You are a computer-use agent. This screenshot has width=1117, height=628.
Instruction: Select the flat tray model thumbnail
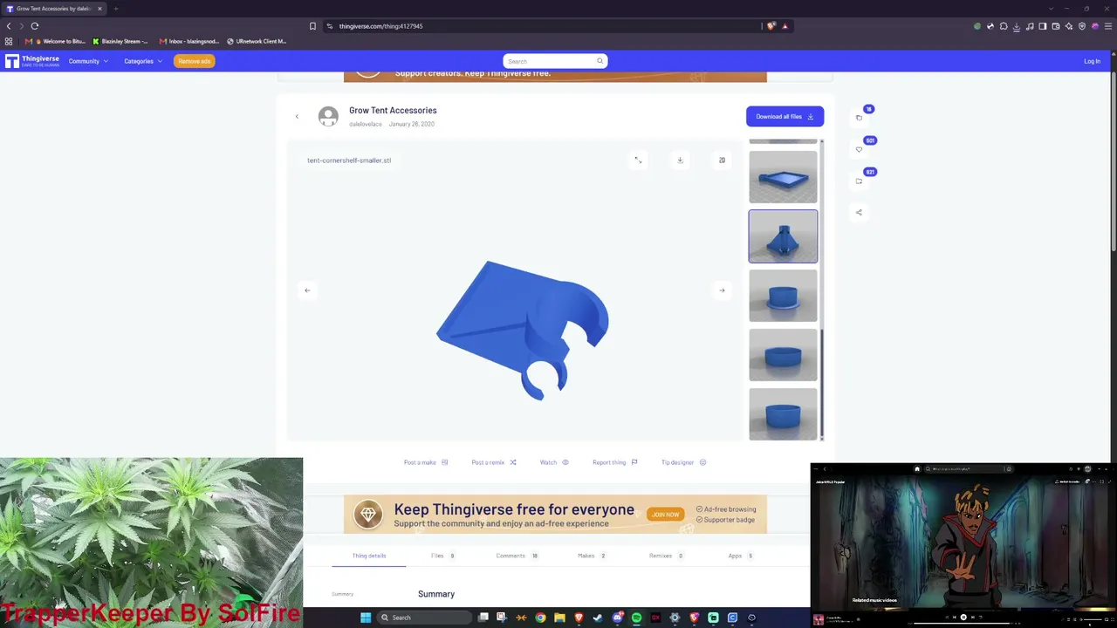[x=783, y=177]
